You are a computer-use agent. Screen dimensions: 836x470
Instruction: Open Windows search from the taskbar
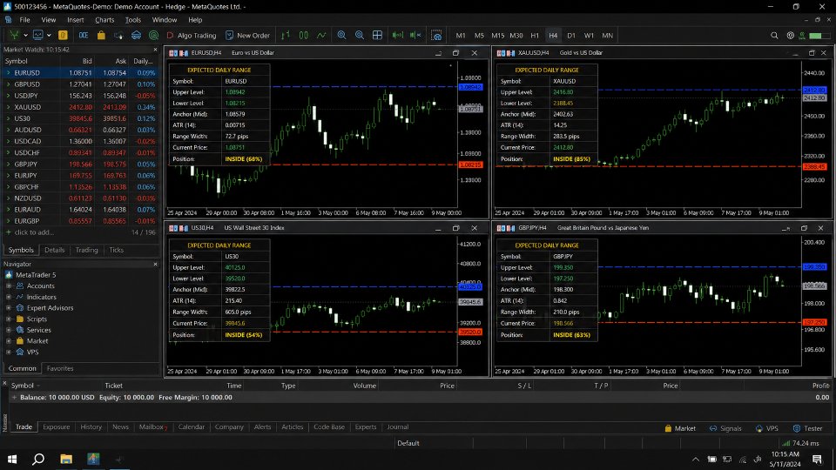(x=38, y=459)
